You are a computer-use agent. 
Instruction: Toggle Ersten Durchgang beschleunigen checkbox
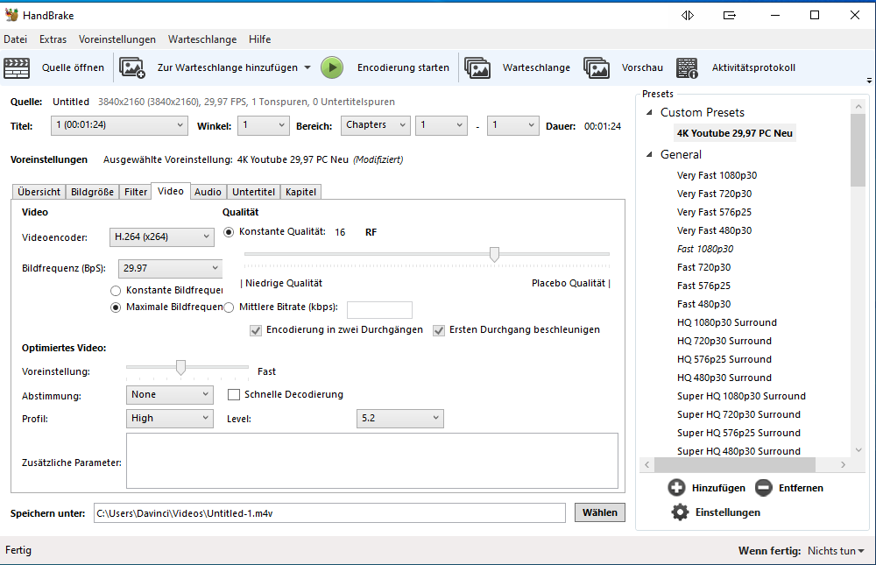coord(439,330)
